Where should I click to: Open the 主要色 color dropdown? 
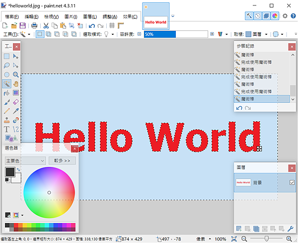click(25, 161)
